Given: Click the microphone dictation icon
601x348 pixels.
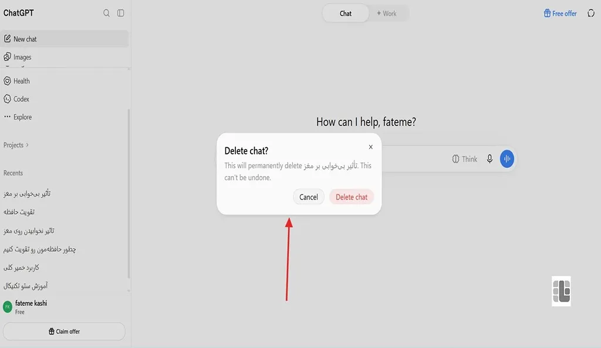Looking at the screenshot, I should coord(489,158).
